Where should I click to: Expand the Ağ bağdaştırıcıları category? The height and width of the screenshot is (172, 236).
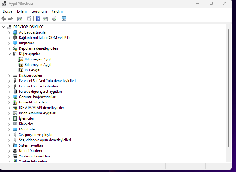(x=9, y=33)
